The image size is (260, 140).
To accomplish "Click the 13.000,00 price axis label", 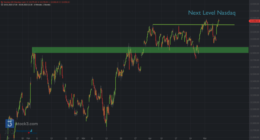I will pos(255,39).
